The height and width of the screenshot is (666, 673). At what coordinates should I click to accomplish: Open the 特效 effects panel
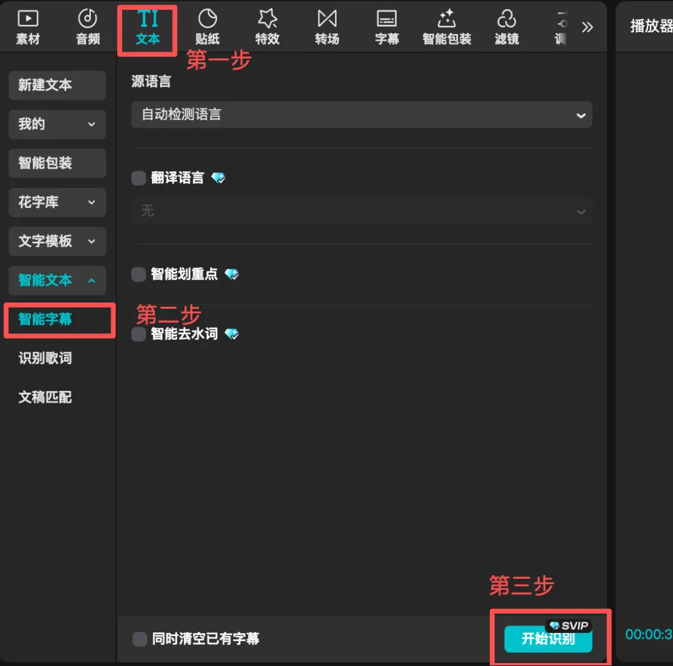coord(267,26)
